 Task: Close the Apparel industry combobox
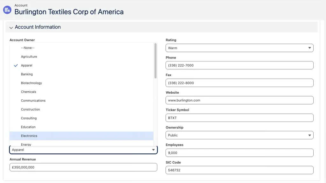coord(83,150)
